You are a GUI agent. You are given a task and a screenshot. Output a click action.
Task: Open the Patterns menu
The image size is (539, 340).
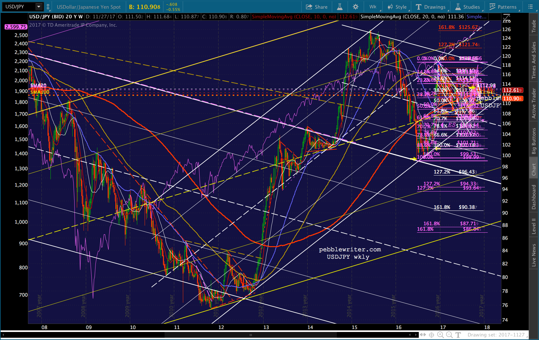tap(503, 7)
